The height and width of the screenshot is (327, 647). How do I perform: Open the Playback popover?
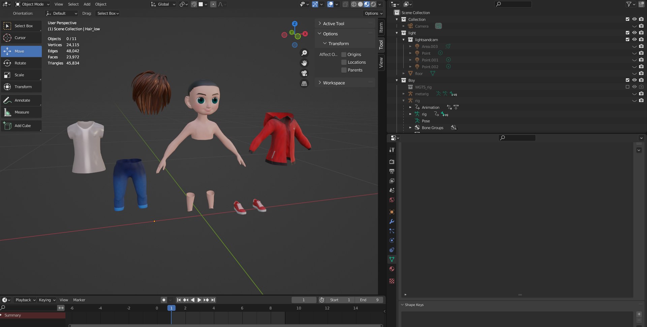click(x=25, y=300)
